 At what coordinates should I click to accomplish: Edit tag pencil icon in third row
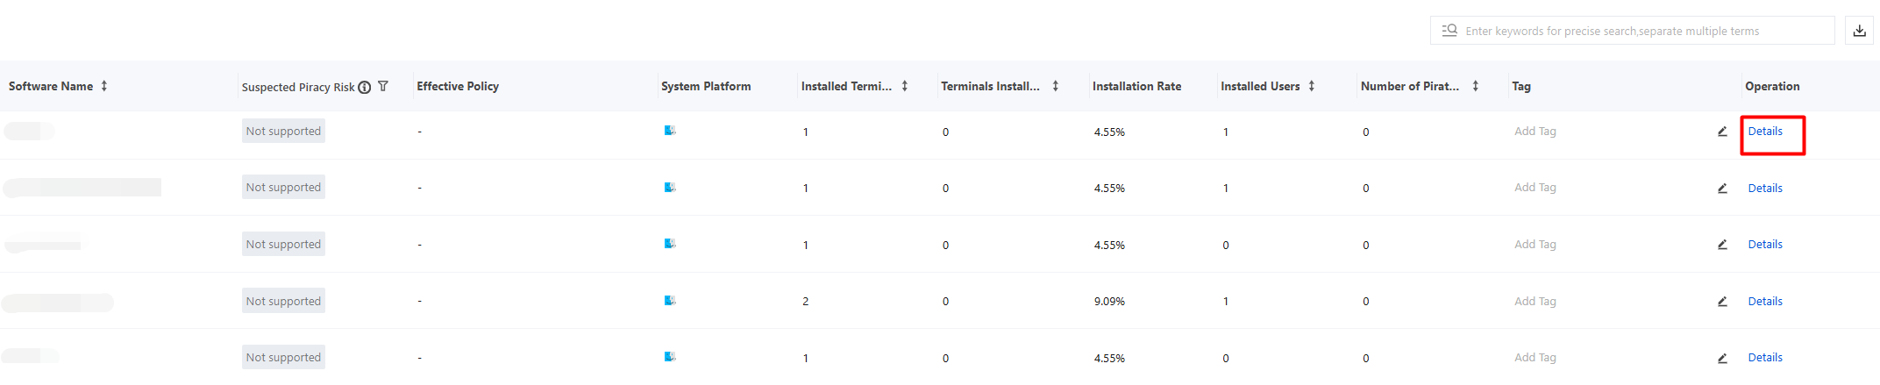tap(1722, 245)
